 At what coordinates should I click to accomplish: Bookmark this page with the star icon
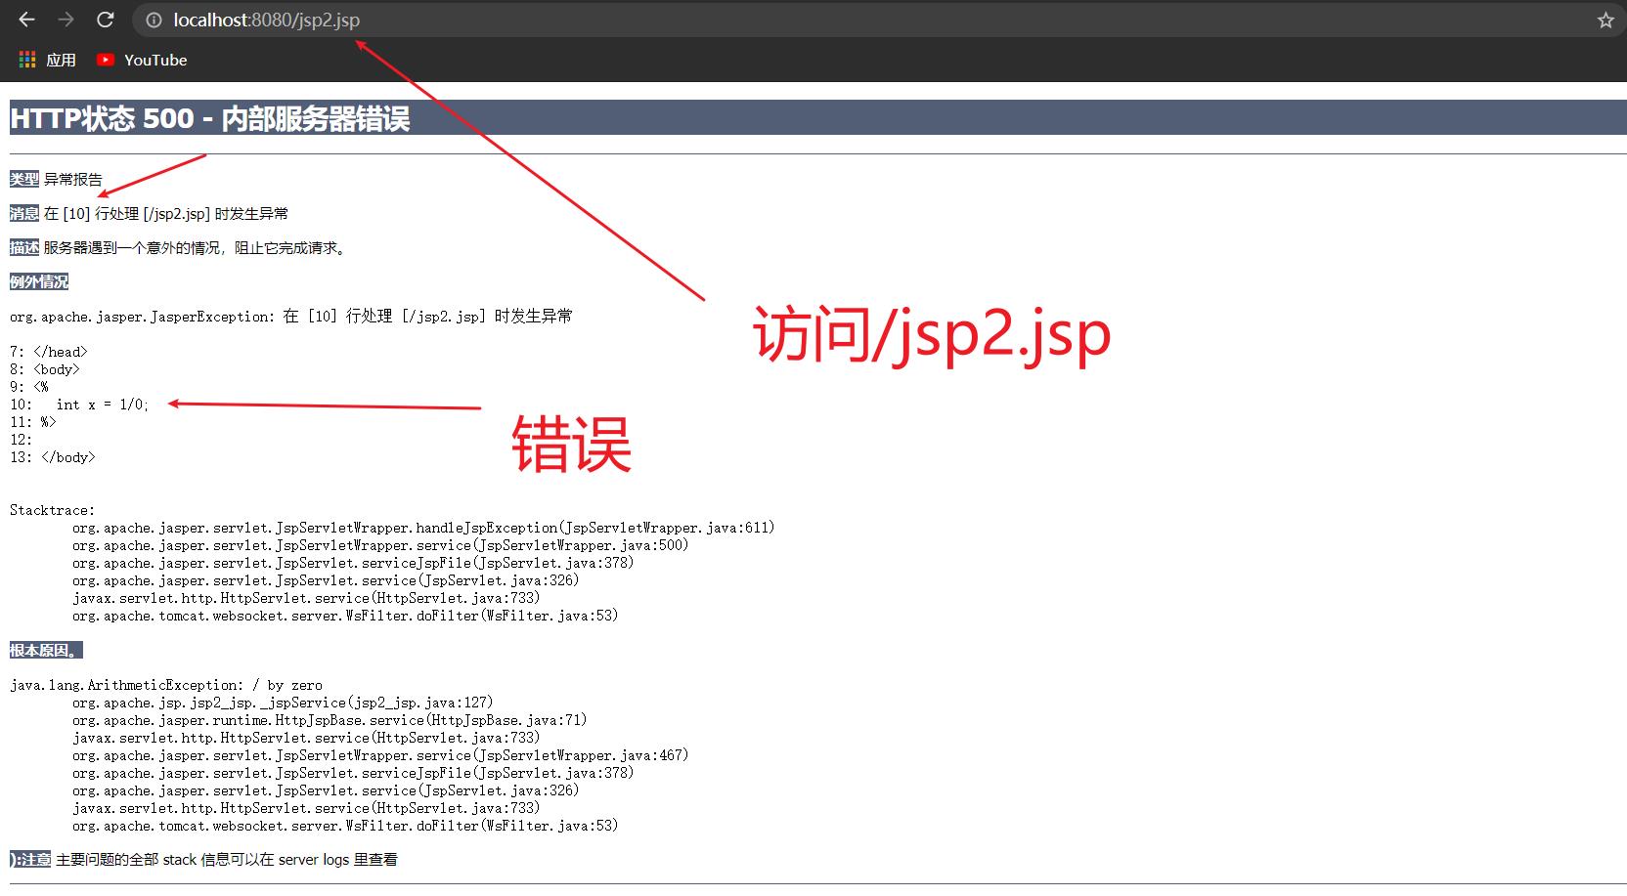(1605, 20)
